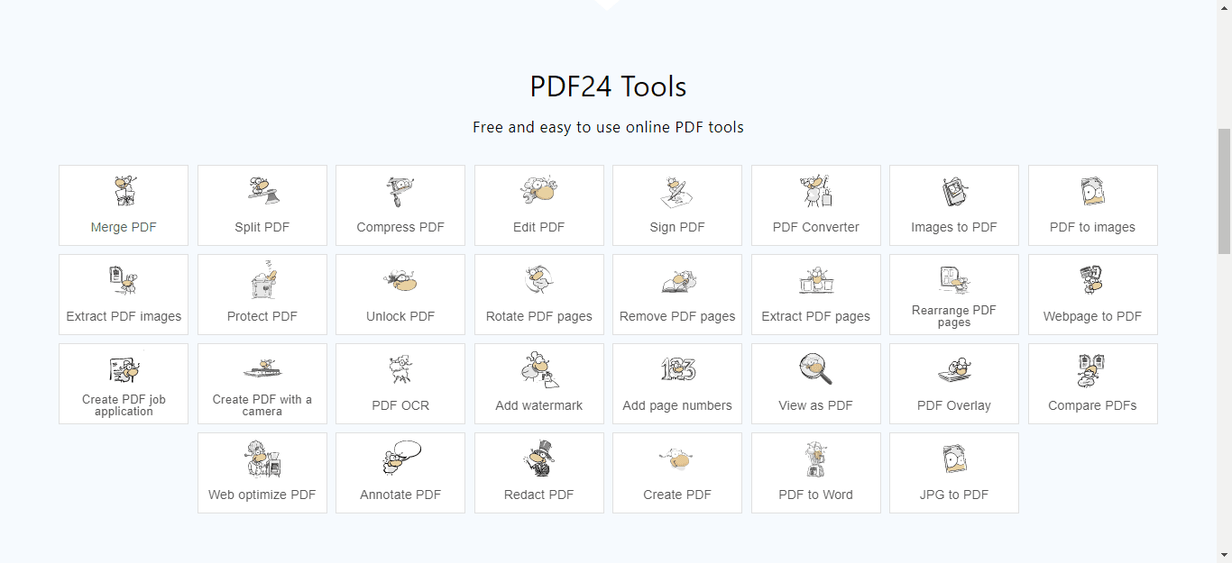Open the Compress PDF tool icon
The width and height of the screenshot is (1232, 563).
(x=400, y=191)
